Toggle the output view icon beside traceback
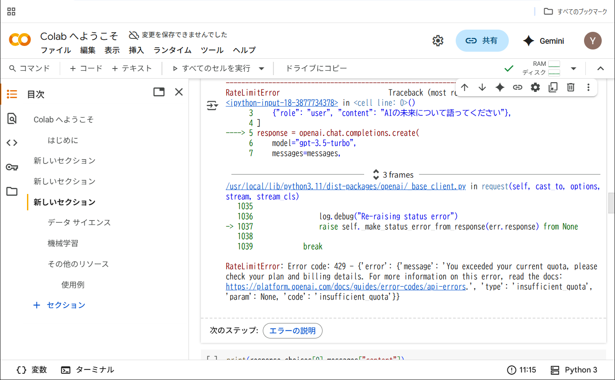 tap(212, 105)
